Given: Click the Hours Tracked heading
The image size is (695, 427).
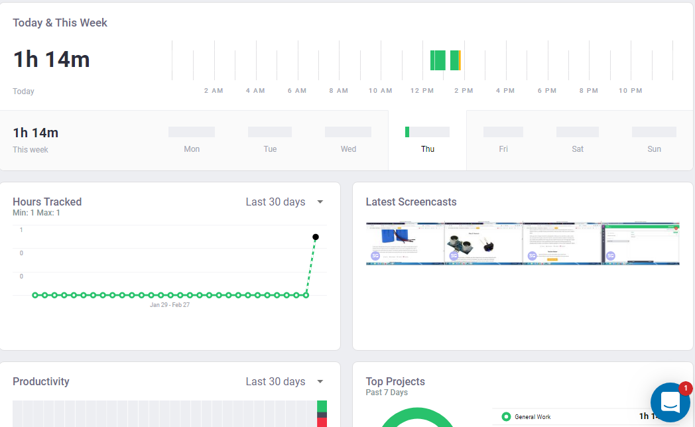Looking at the screenshot, I should 47,202.
